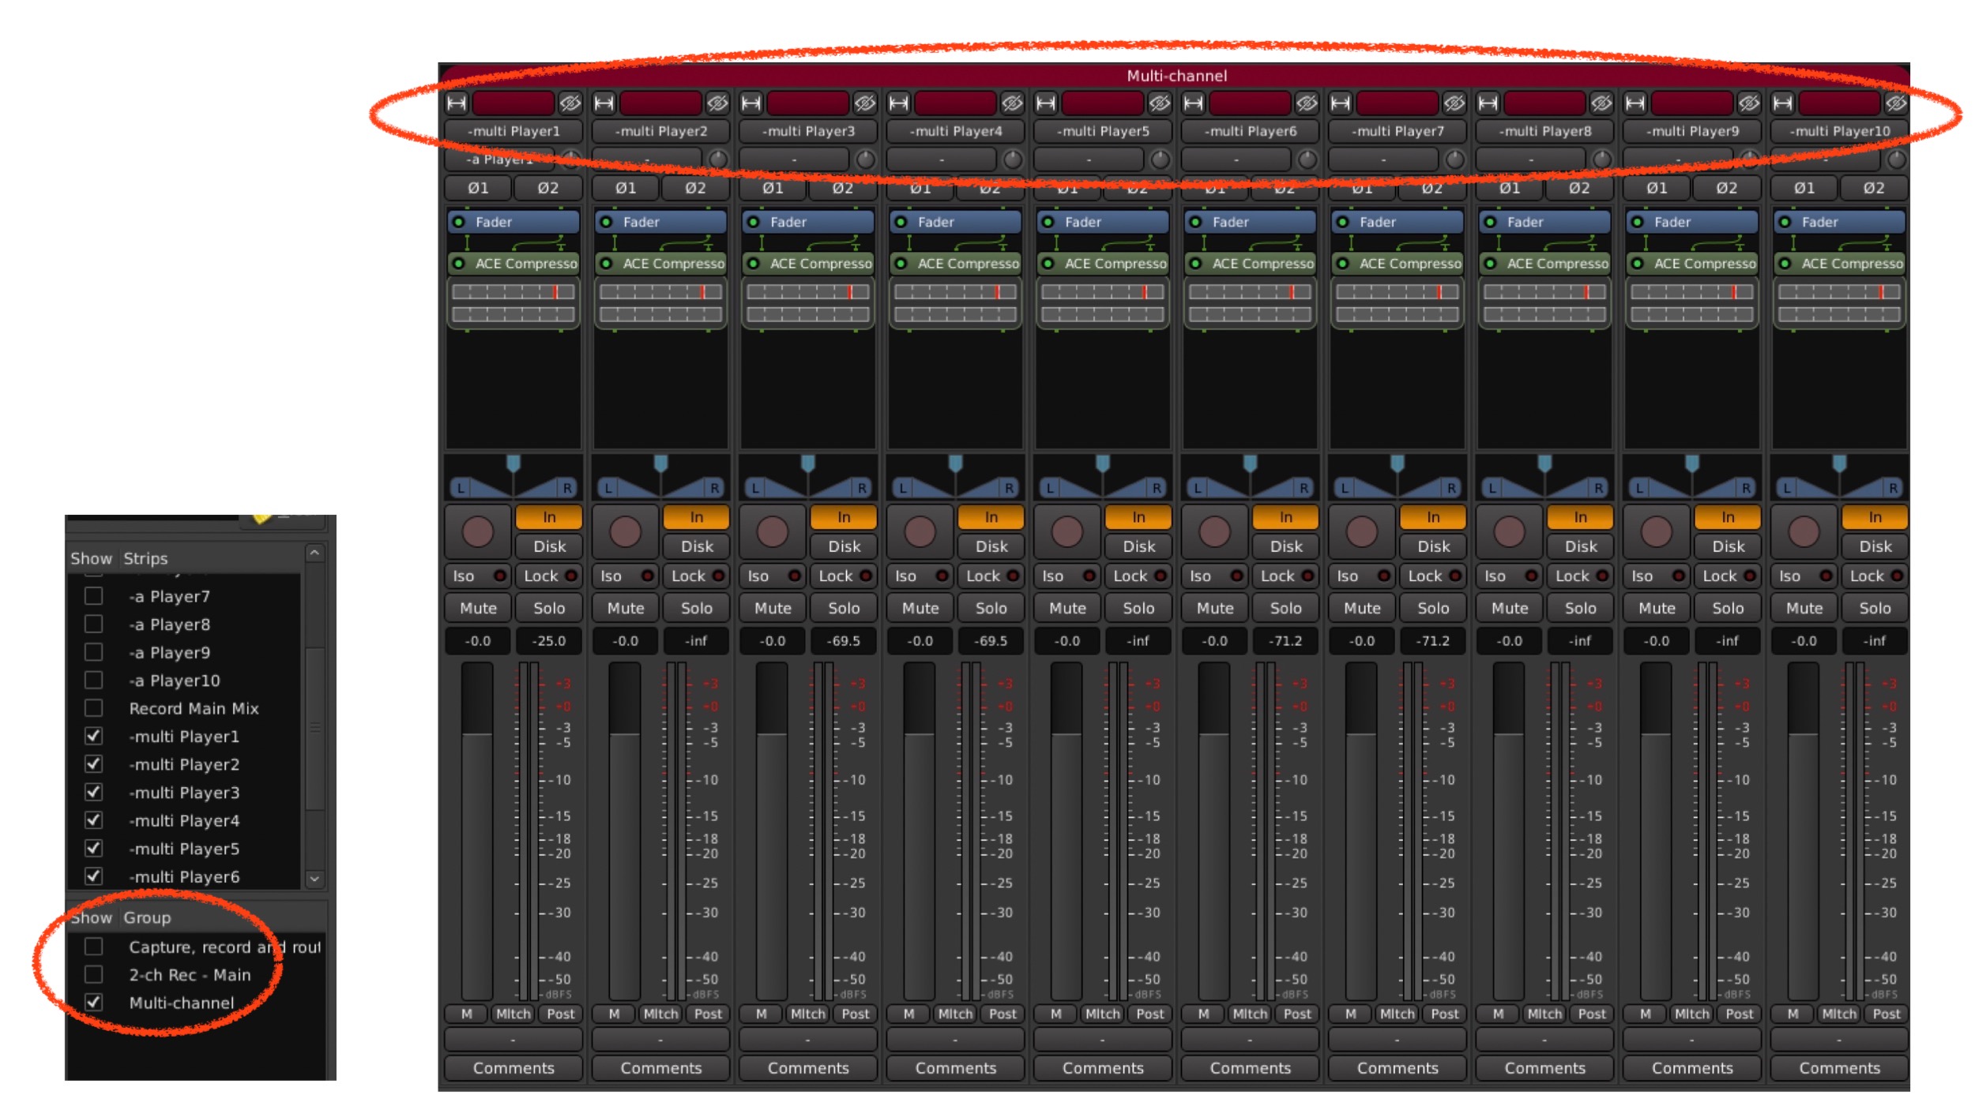Toggle ACE Compressor enable LED on Player2
This screenshot has height=1110, width=1975.
coord(606,264)
